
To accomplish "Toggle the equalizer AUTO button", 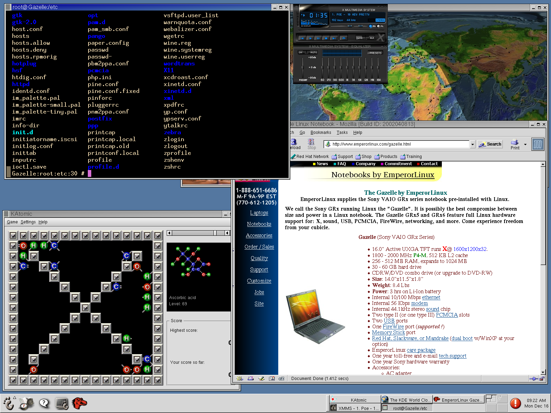I will [312, 52].
